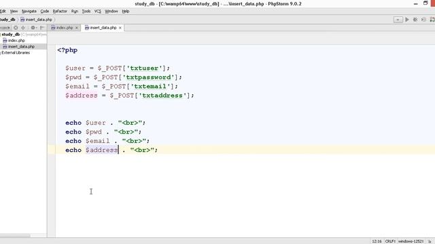Open the Project view selector dropdown
435x244 pixels.
tap(5, 28)
